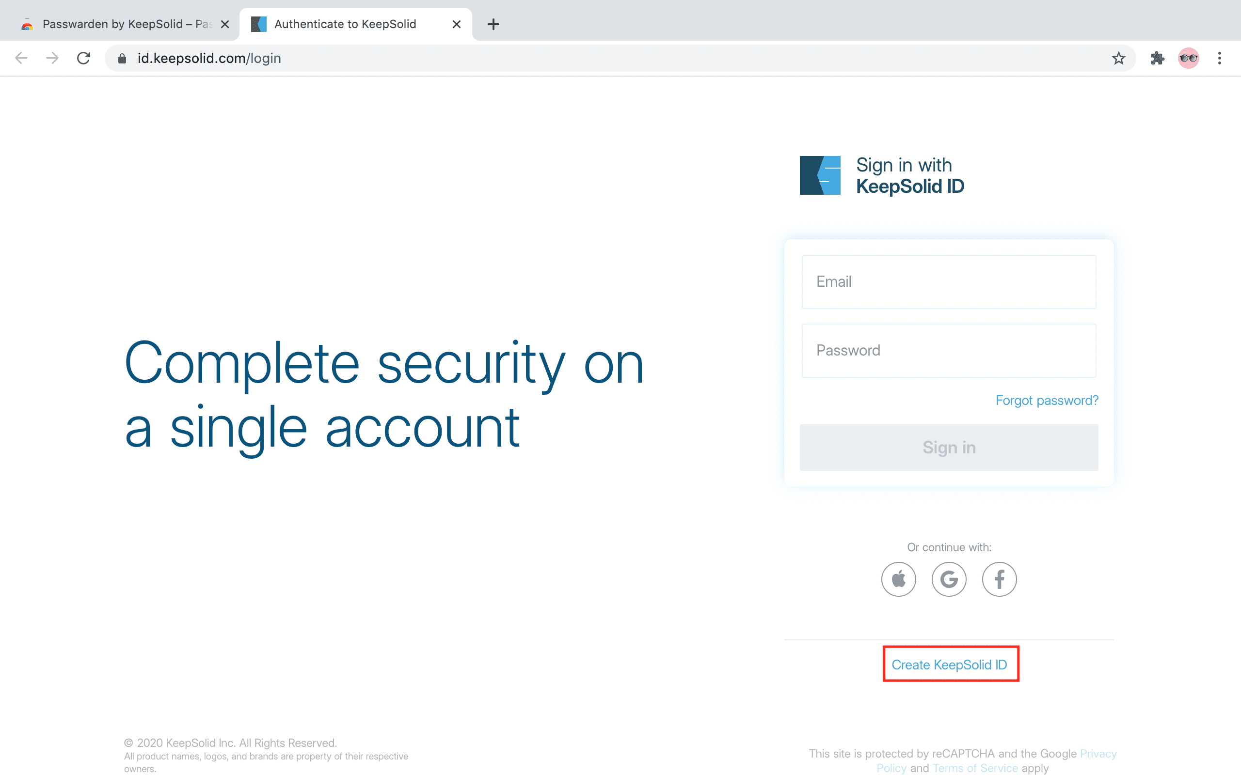Continue with Google sign-in icon

(x=949, y=579)
